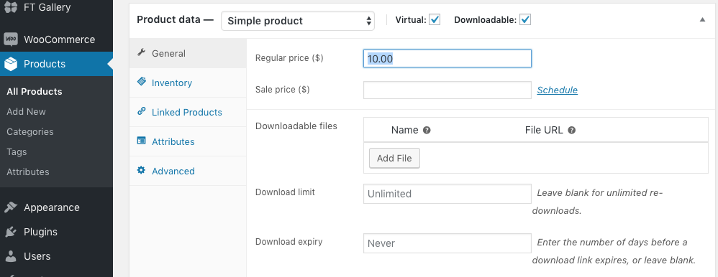Click the Add File button
Viewport: 718px width, 277px height.
(x=394, y=158)
